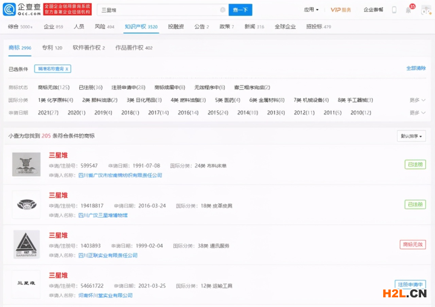Viewport: 435px width, 307px height.
Task: Filter by application year 2017(14)
Action: pyautogui.click(x=158, y=113)
